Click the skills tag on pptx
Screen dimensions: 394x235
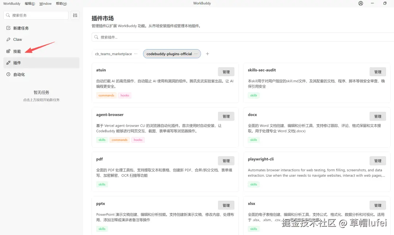102,229
